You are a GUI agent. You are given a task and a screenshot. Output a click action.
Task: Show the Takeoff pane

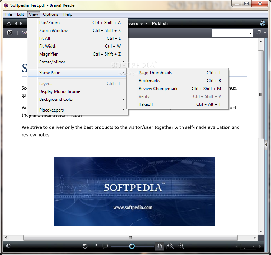click(x=177, y=104)
